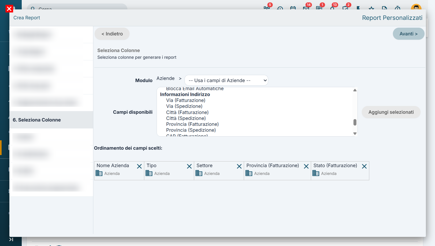
Task: Click the Provincia (Fatturazione) chip label
Action: pyautogui.click(x=272, y=166)
